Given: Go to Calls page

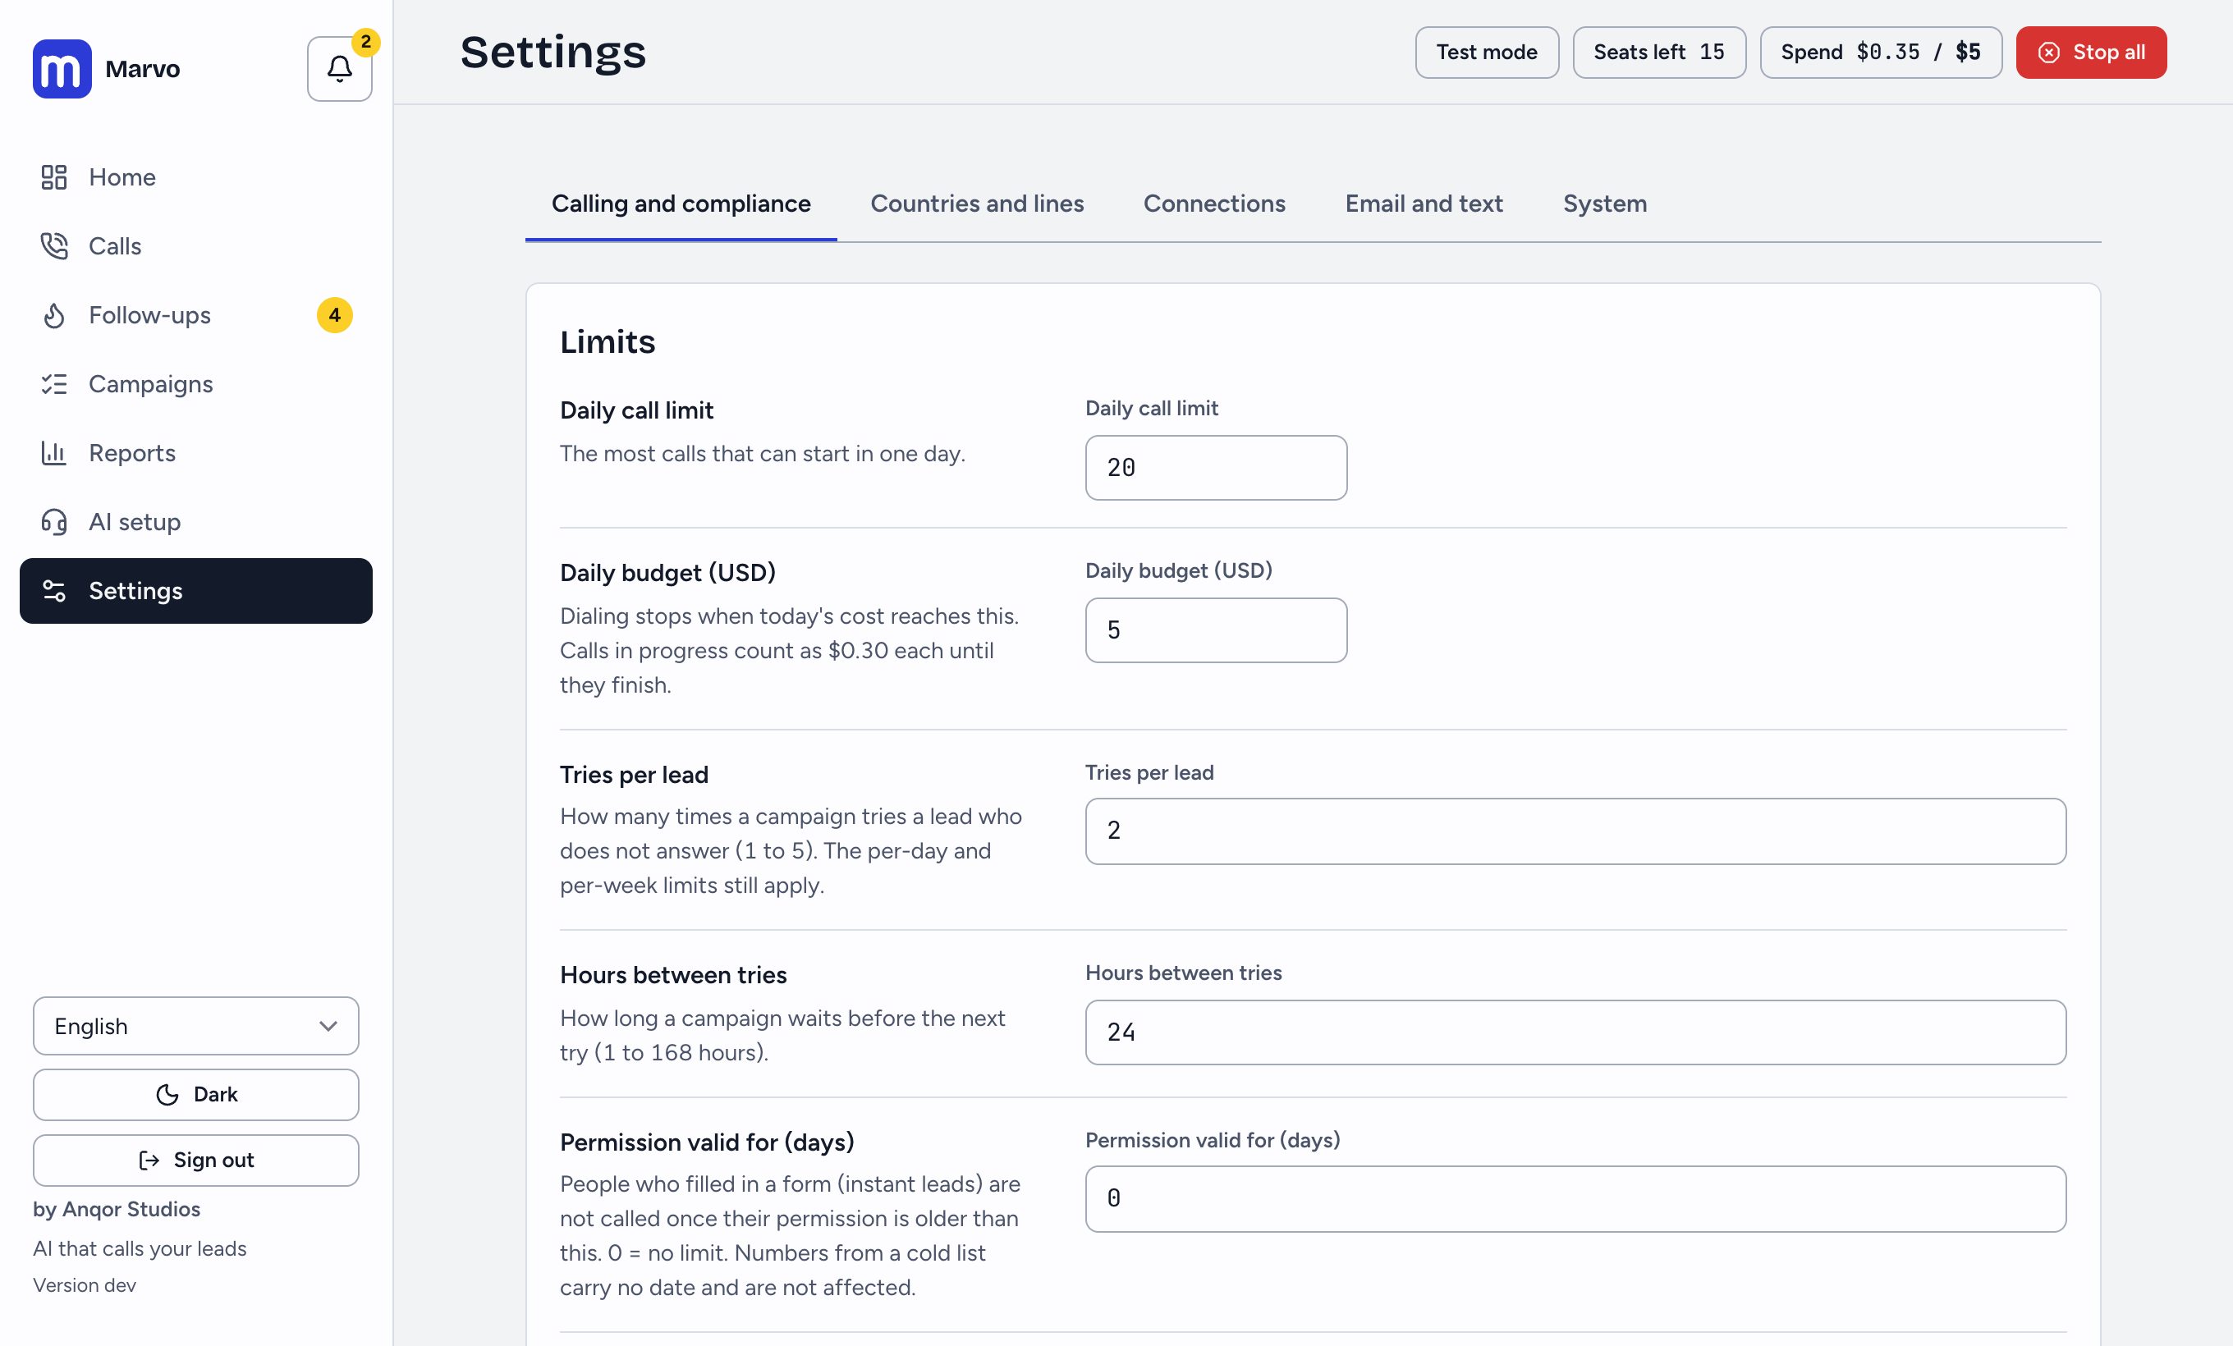Looking at the screenshot, I should [195, 246].
